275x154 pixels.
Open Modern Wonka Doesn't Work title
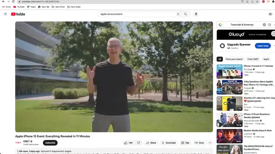258,130
